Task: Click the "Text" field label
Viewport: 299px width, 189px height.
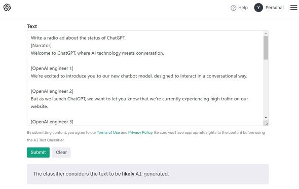Action: [32, 26]
